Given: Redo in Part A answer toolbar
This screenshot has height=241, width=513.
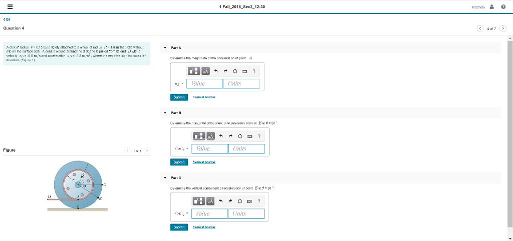Looking at the screenshot, I should click(x=225, y=70).
